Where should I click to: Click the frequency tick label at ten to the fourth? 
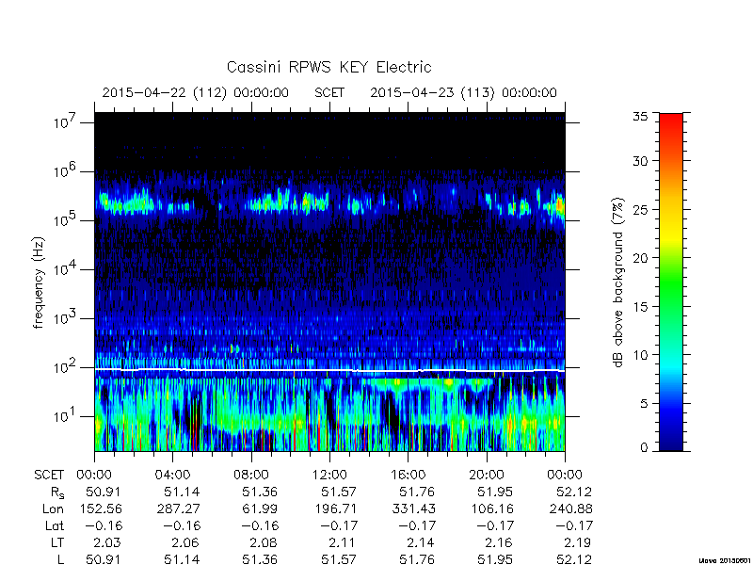click(67, 270)
